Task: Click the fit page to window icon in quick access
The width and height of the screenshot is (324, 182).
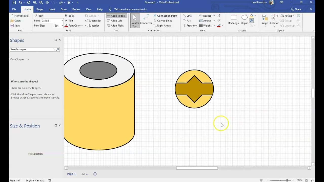Action: coord(47,3)
